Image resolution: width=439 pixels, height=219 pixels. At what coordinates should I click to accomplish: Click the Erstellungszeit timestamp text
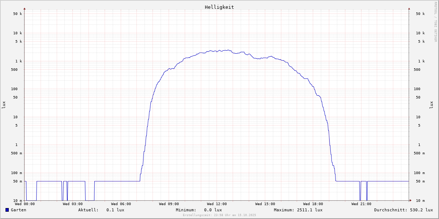(x=219, y=215)
